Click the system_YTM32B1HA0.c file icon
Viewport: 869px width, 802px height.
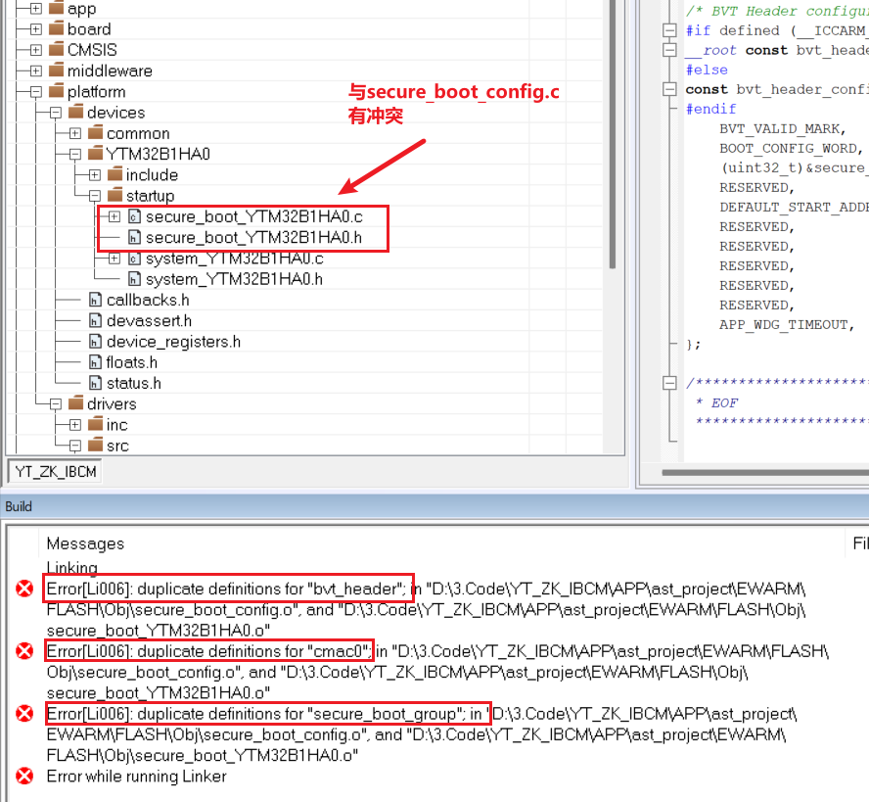[134, 258]
